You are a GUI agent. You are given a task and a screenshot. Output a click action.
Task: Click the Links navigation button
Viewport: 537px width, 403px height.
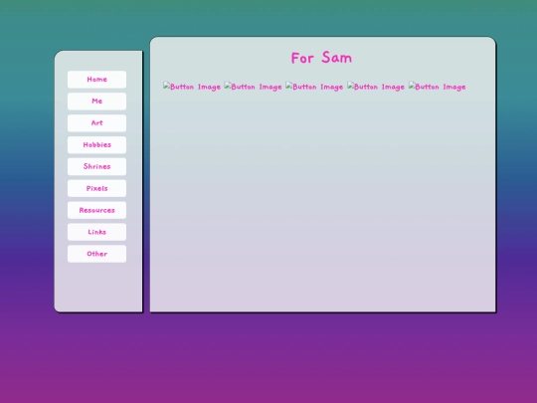coord(96,232)
